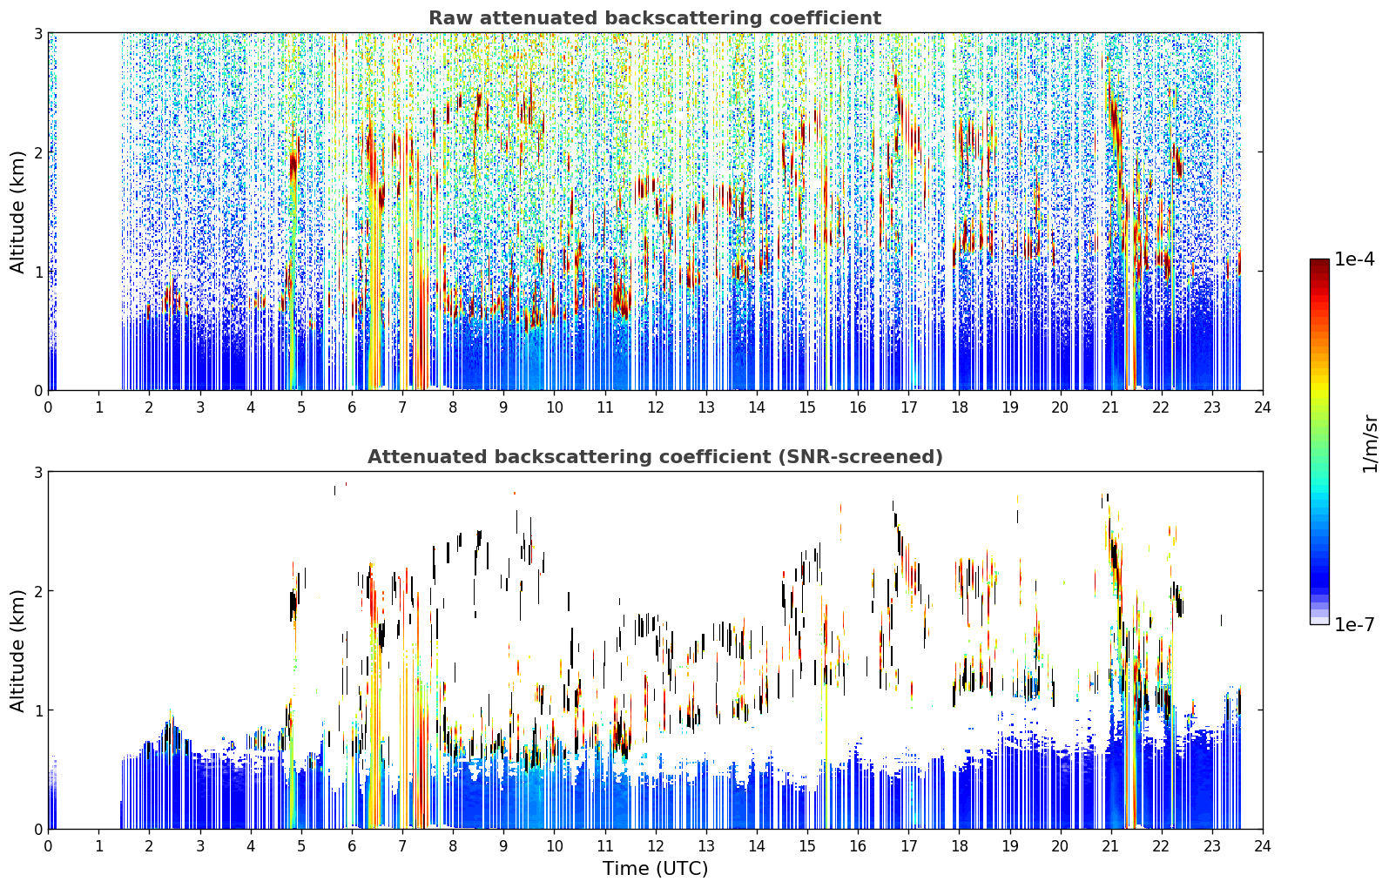The height and width of the screenshot is (888, 1389).
Task: Click the 1e-4 colorbar maximum label
Action: [x=1355, y=259]
